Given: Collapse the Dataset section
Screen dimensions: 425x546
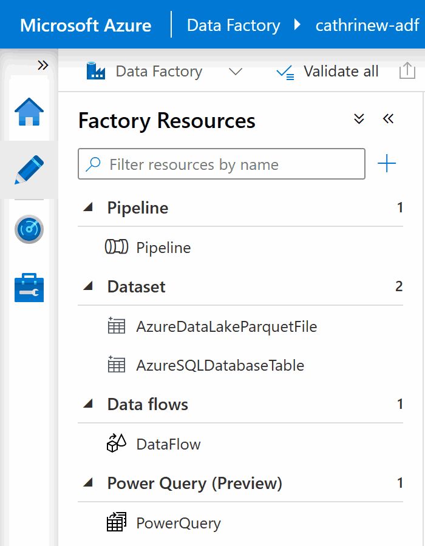Looking at the screenshot, I should 89,286.
